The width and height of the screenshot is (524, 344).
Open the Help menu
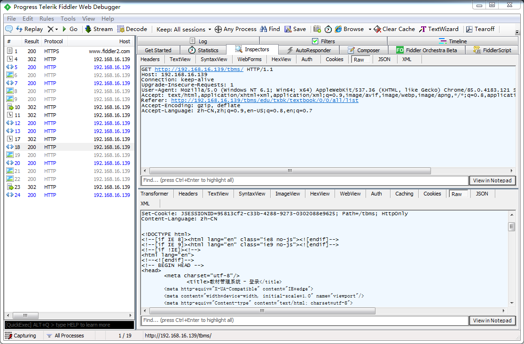(x=108, y=19)
